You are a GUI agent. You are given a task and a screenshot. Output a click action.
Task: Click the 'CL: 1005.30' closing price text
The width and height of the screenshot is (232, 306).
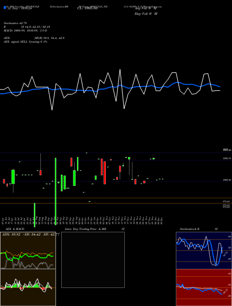pyautogui.click(x=87, y=8)
